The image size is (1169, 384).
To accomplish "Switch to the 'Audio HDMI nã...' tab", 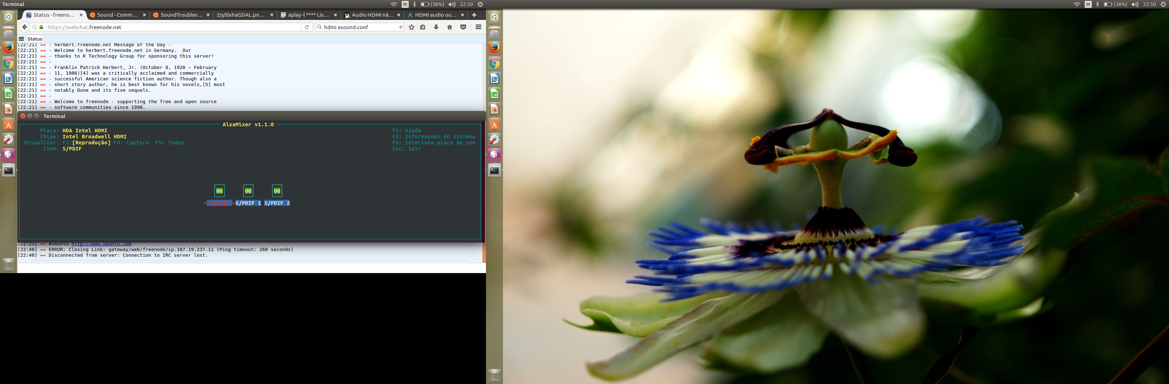I will [372, 15].
